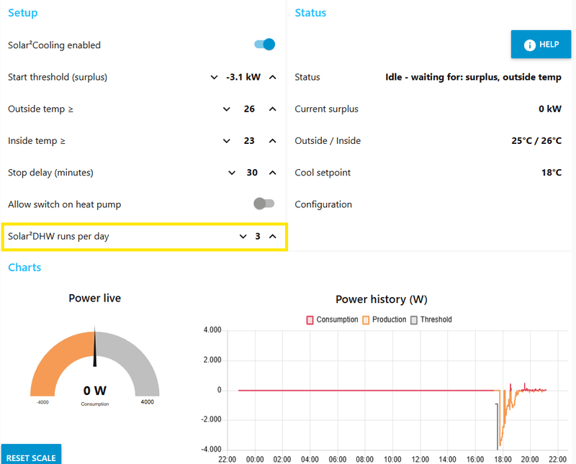Image resolution: width=576 pixels, height=464 pixels.
Task: Increase Stop delay minutes
Action: pyautogui.click(x=273, y=173)
